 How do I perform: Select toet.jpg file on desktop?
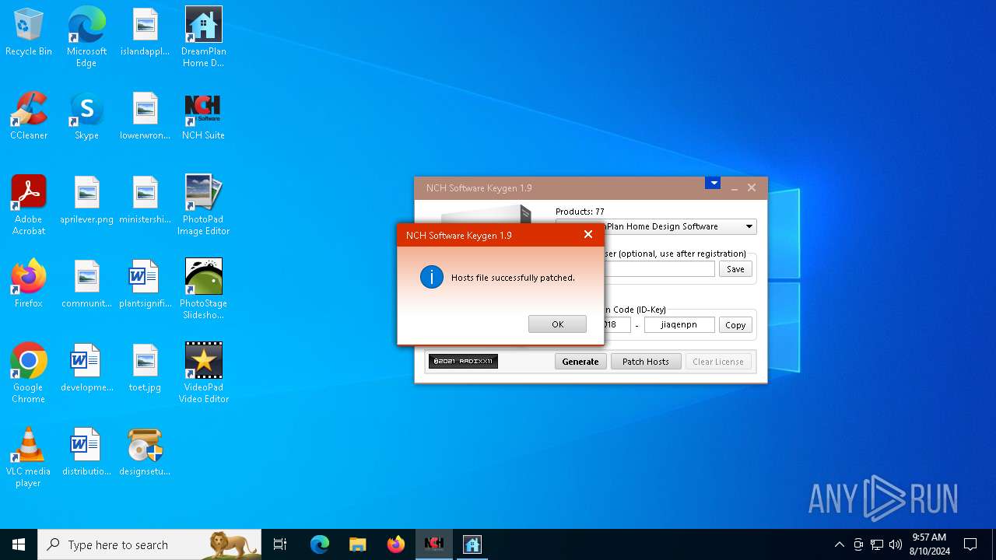145,369
